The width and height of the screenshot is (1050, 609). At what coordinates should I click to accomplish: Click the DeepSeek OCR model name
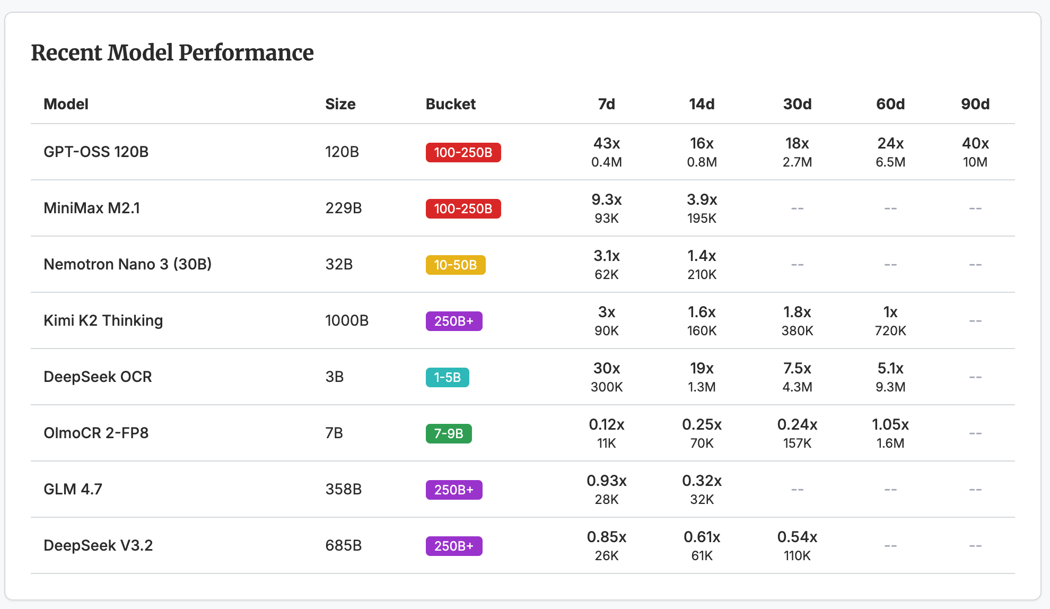98,377
